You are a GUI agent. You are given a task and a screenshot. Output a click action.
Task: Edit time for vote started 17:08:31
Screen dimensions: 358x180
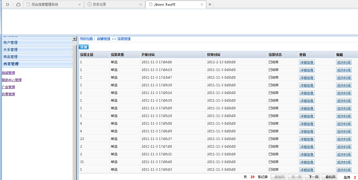[x=344, y=155]
